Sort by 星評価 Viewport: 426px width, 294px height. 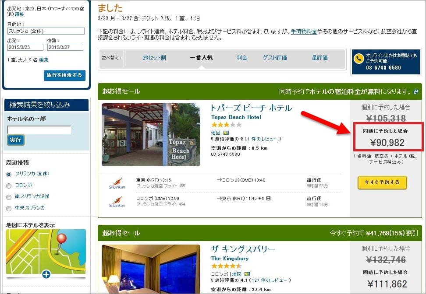tap(320, 58)
